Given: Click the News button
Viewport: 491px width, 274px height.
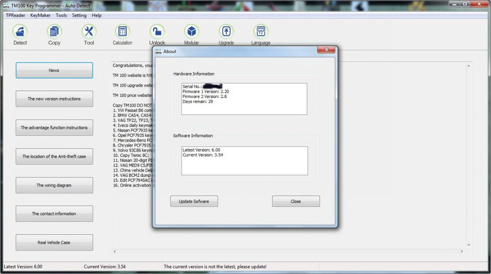Looking at the screenshot, I should tap(54, 70).
